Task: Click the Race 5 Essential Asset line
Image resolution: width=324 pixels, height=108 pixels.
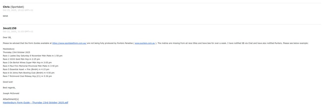Action: coord(26,69)
